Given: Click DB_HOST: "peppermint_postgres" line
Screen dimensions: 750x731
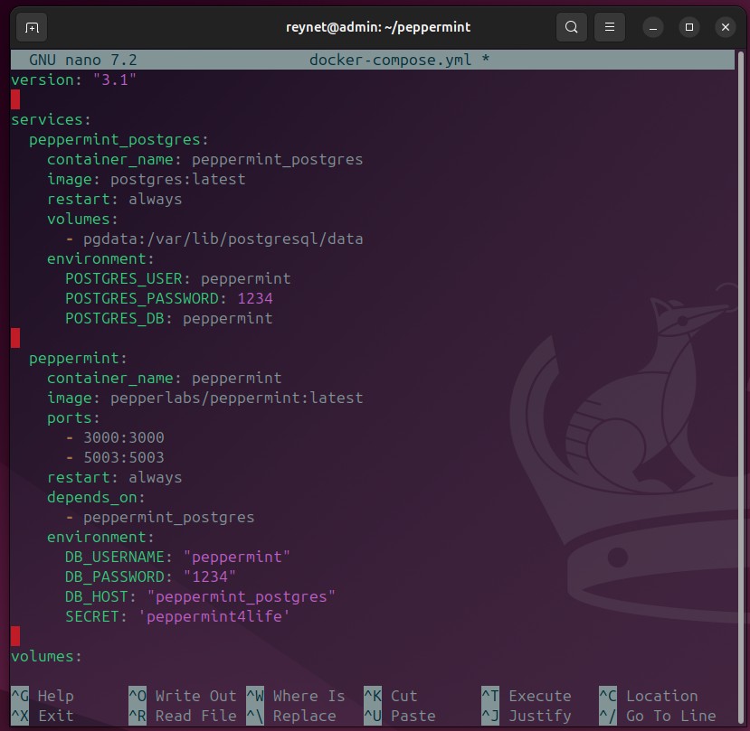Looking at the screenshot, I should (200, 596).
